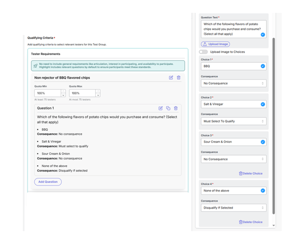Delete Question 1 with the trash icon
Viewport: 291px width, 245px height.
click(175, 108)
